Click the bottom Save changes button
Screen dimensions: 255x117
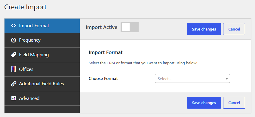coord(204,103)
